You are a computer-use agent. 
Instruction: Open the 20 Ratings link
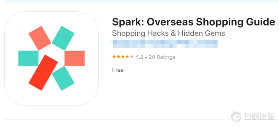[x=162, y=57]
